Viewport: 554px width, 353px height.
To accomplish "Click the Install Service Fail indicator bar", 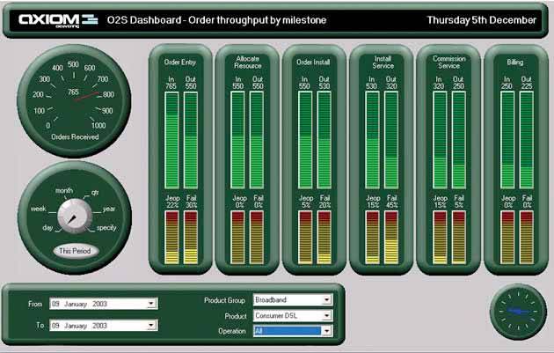I will [392, 238].
